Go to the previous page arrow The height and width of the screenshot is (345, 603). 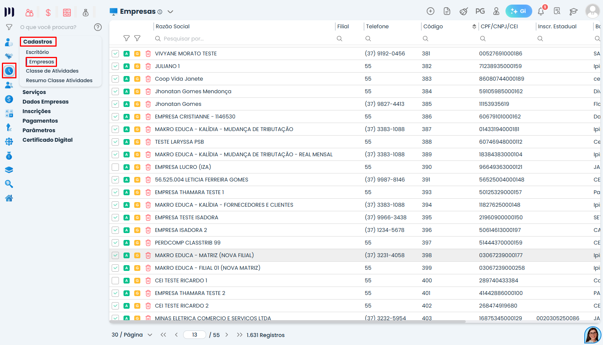click(x=176, y=335)
